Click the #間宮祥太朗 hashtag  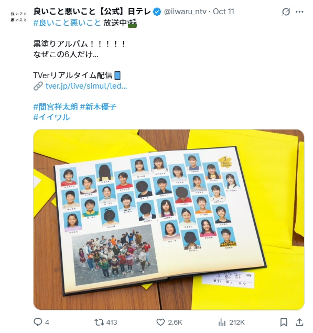point(56,106)
